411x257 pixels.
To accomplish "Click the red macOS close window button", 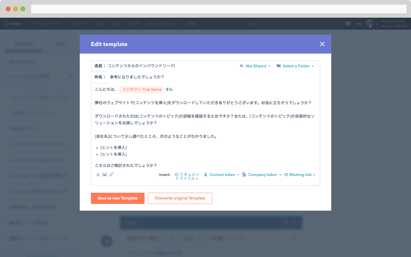I will 8,9.
